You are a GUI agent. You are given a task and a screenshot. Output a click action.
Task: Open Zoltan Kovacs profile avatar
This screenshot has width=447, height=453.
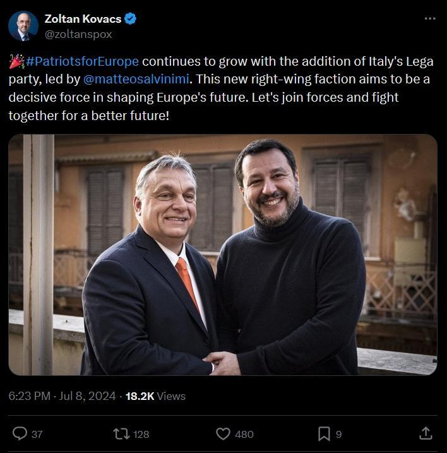[23, 27]
